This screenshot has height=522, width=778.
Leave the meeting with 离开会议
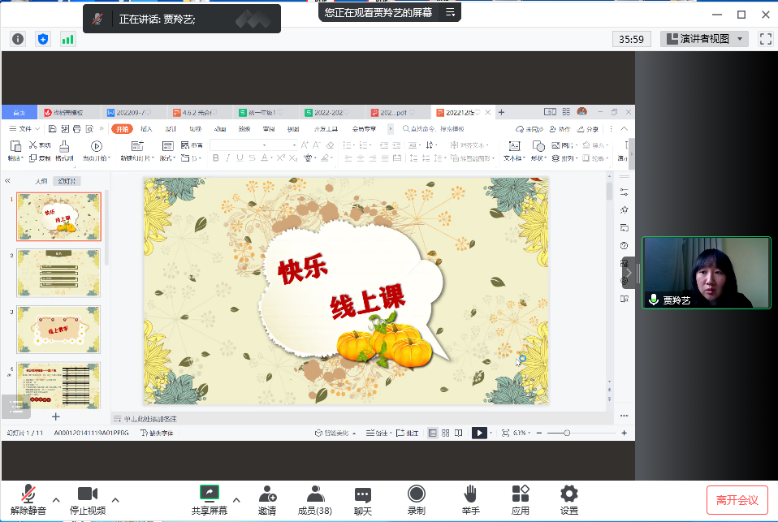(737, 499)
